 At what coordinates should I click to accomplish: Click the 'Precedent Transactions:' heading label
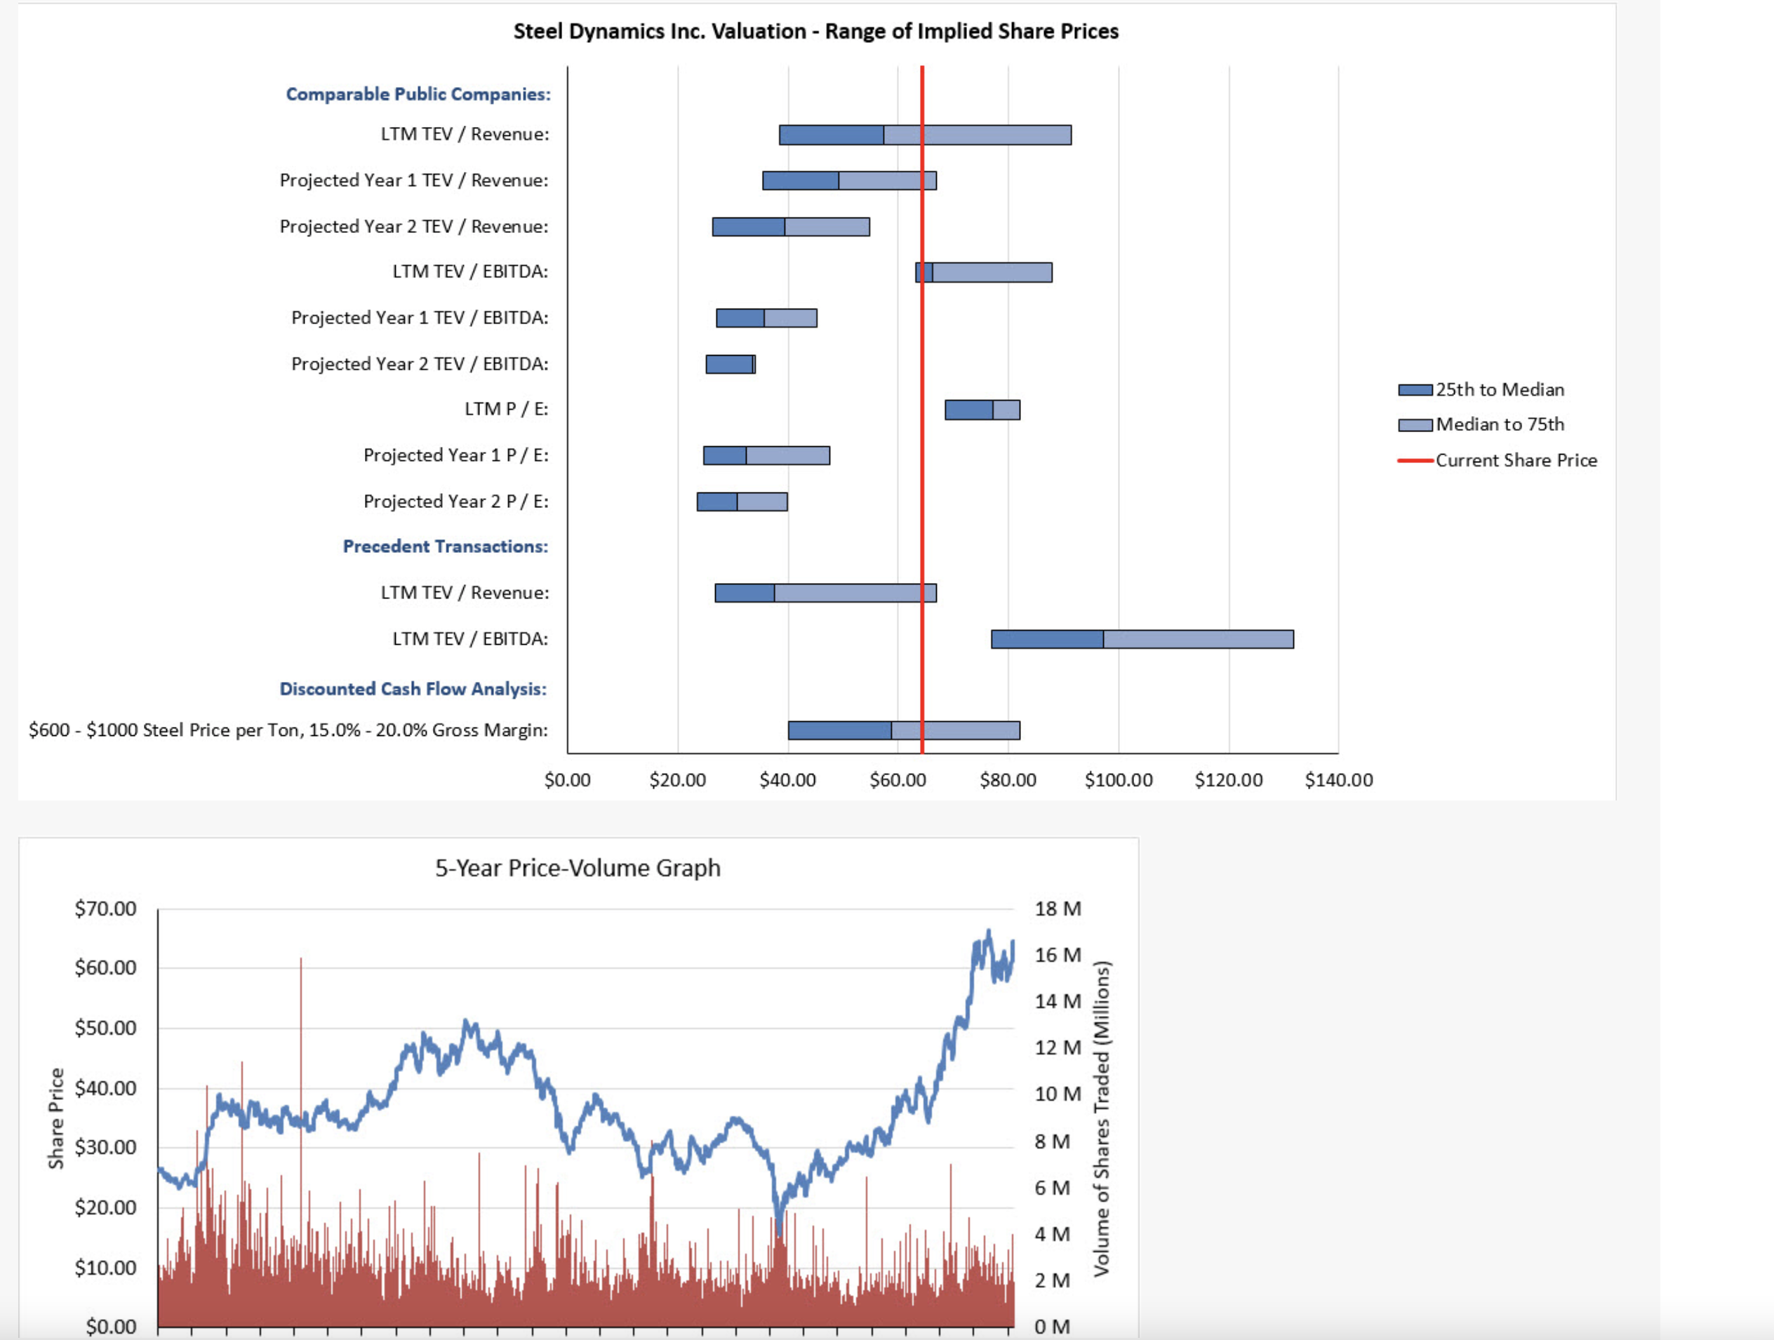coord(445,546)
